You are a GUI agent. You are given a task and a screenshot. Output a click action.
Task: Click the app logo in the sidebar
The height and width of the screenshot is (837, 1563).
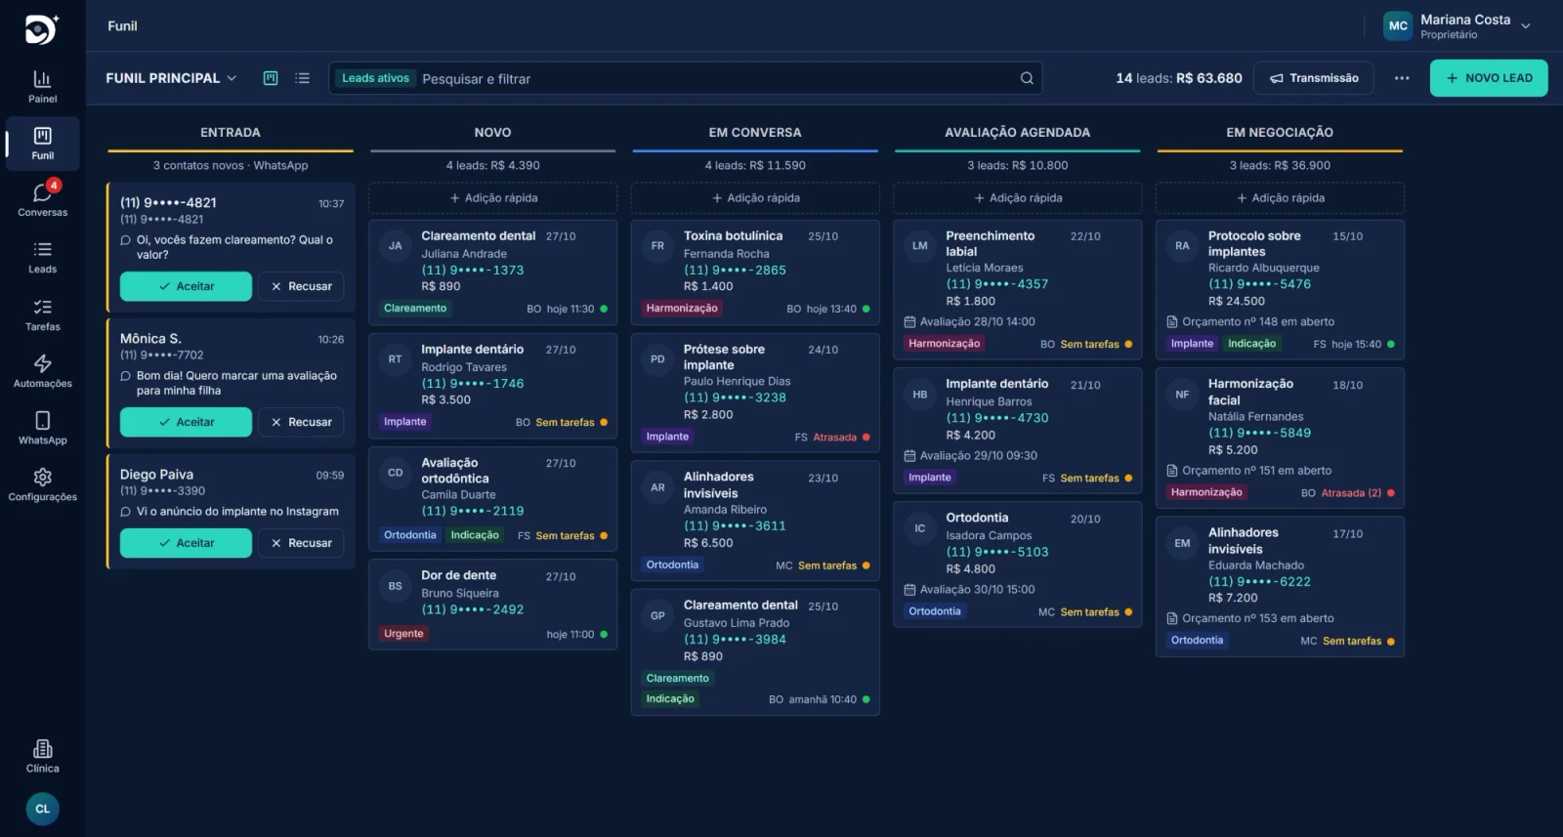(x=42, y=30)
